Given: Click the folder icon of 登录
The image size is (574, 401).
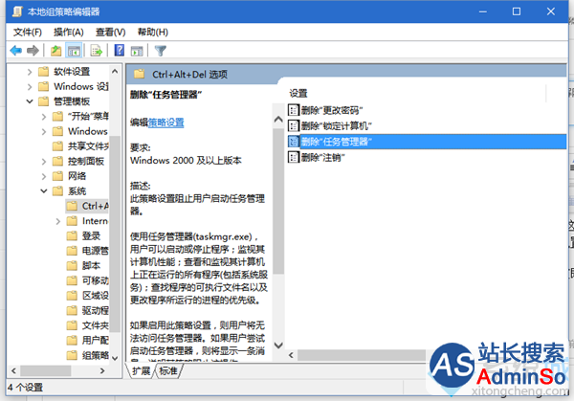Looking at the screenshot, I should [x=72, y=235].
